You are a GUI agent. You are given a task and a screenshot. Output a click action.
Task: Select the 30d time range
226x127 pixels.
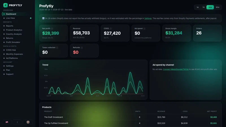click(210, 7)
